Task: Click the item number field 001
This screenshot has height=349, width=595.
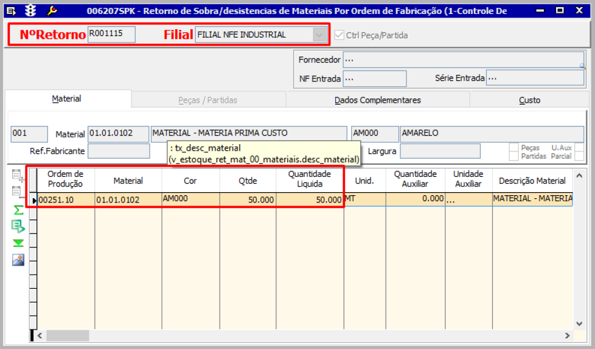Action: pos(29,134)
